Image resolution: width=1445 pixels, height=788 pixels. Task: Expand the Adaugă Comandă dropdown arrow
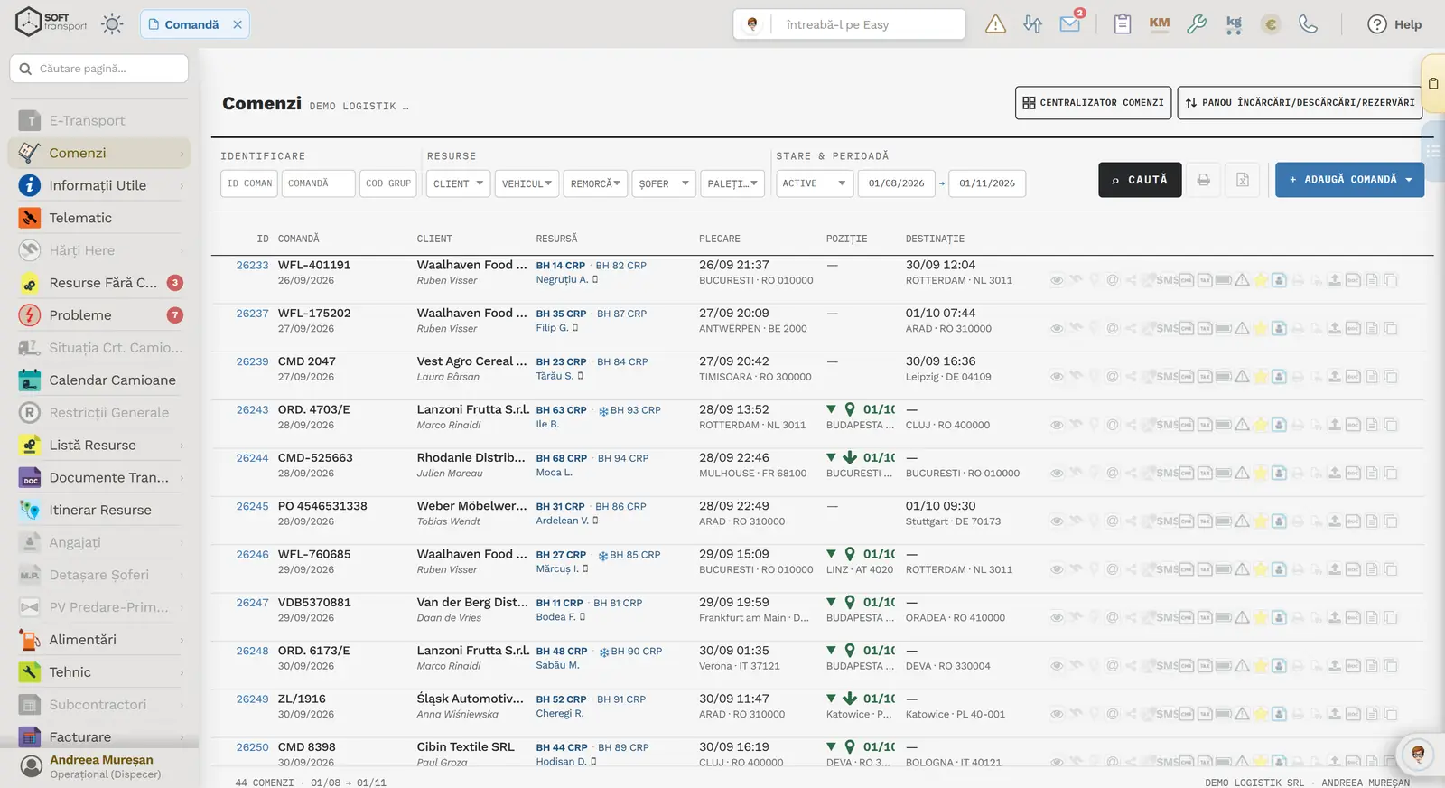point(1409,180)
